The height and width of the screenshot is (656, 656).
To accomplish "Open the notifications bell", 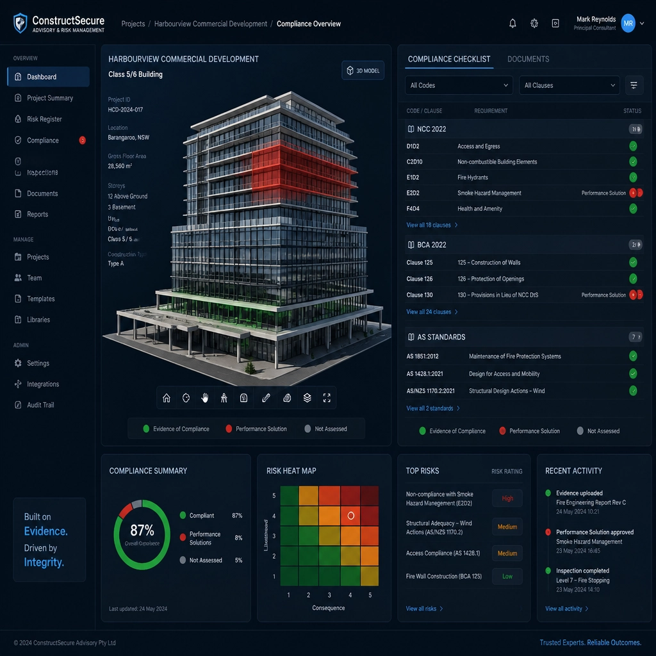I will click(512, 24).
